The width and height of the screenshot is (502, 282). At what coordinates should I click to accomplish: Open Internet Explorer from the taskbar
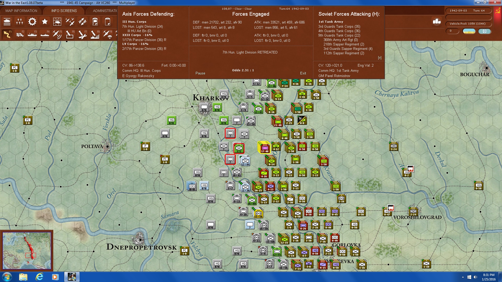click(39, 277)
